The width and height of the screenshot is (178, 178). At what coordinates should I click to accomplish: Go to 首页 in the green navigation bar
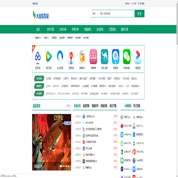point(38,29)
